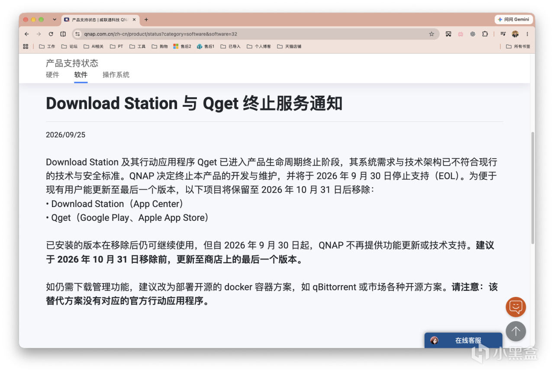Open the 售后1 bookmark
The image size is (554, 373).
(x=206, y=46)
